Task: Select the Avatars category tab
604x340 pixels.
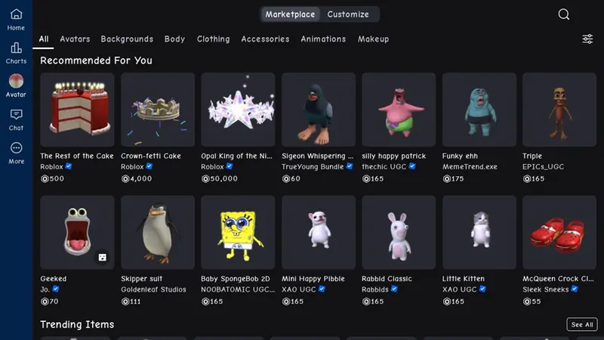Action: pos(75,39)
